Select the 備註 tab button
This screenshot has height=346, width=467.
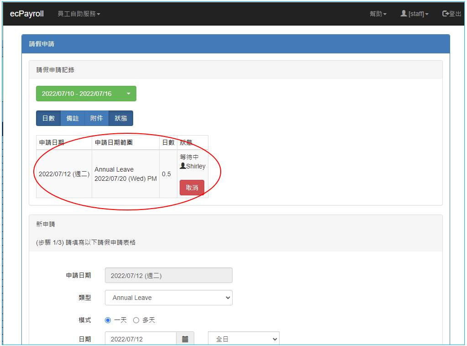coord(73,118)
